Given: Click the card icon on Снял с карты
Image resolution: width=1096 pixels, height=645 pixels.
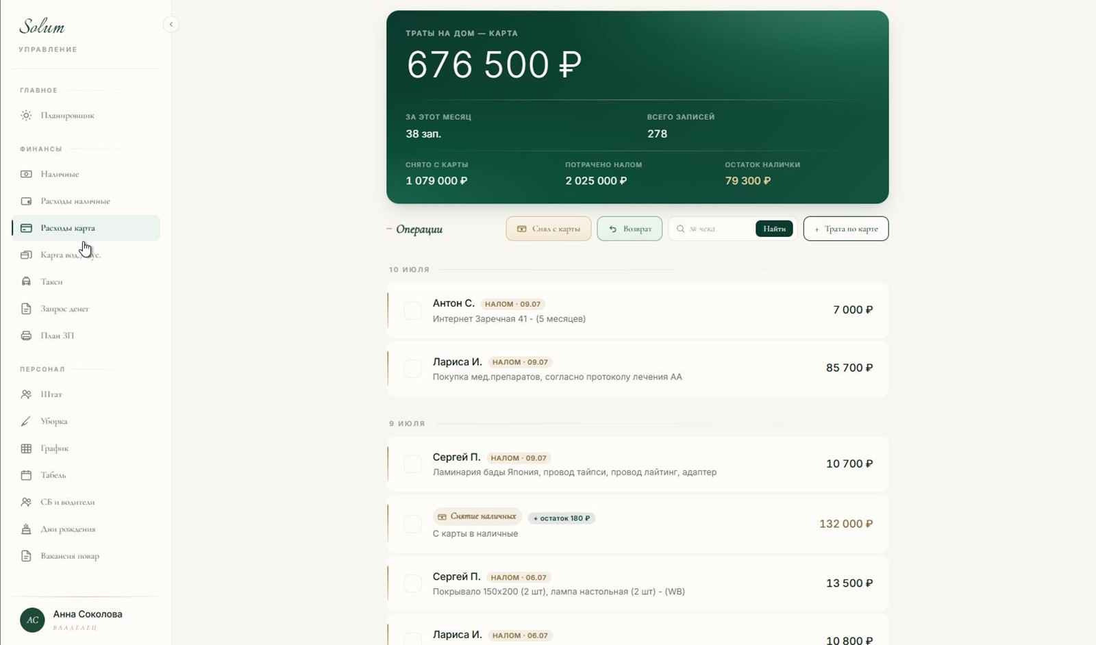Looking at the screenshot, I should [521, 229].
